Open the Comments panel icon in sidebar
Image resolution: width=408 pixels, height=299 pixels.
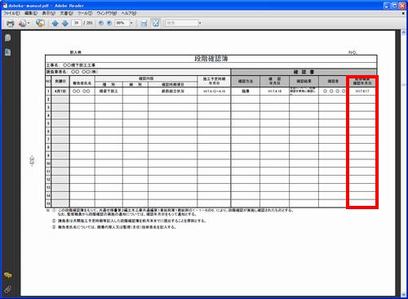(x=7, y=275)
